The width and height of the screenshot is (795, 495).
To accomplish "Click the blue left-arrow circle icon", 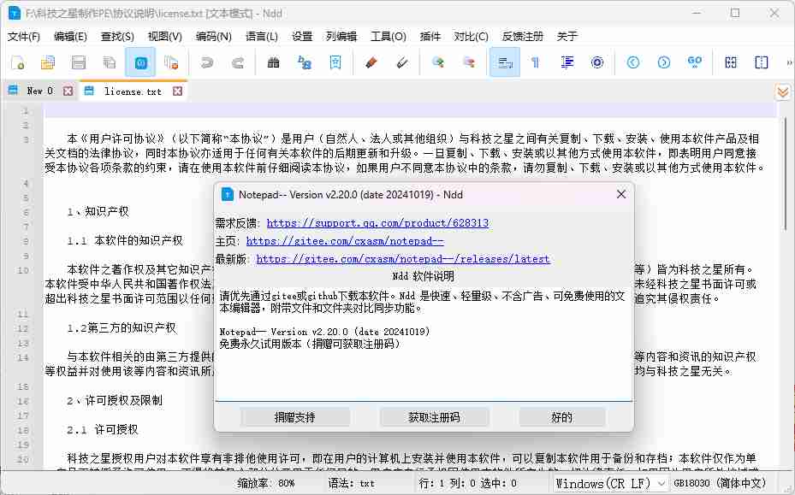I will point(633,62).
